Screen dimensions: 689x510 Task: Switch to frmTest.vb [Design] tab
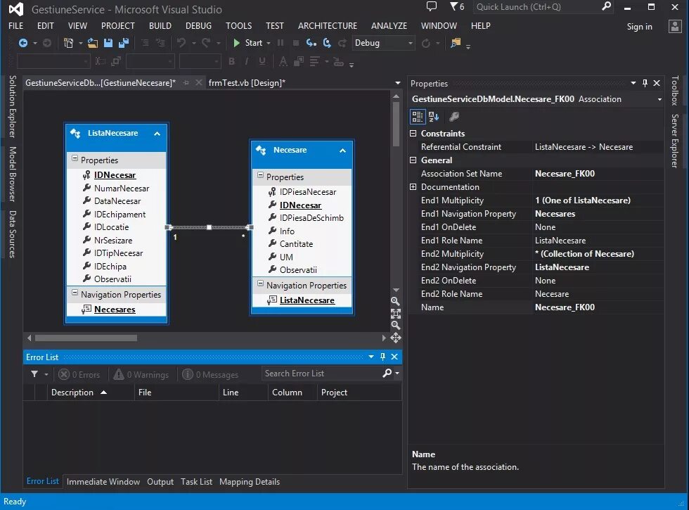247,83
